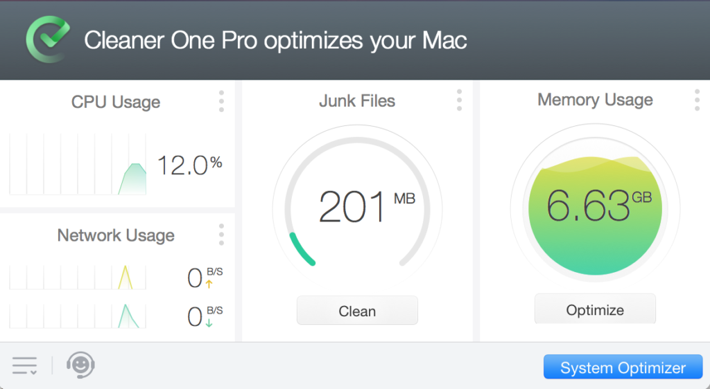Click the download speed arrow icon
Screen dimensions: 710x389
(x=209, y=323)
